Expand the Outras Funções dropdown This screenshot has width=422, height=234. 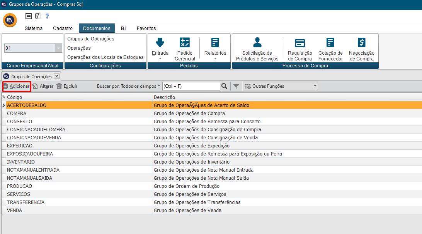click(315, 86)
